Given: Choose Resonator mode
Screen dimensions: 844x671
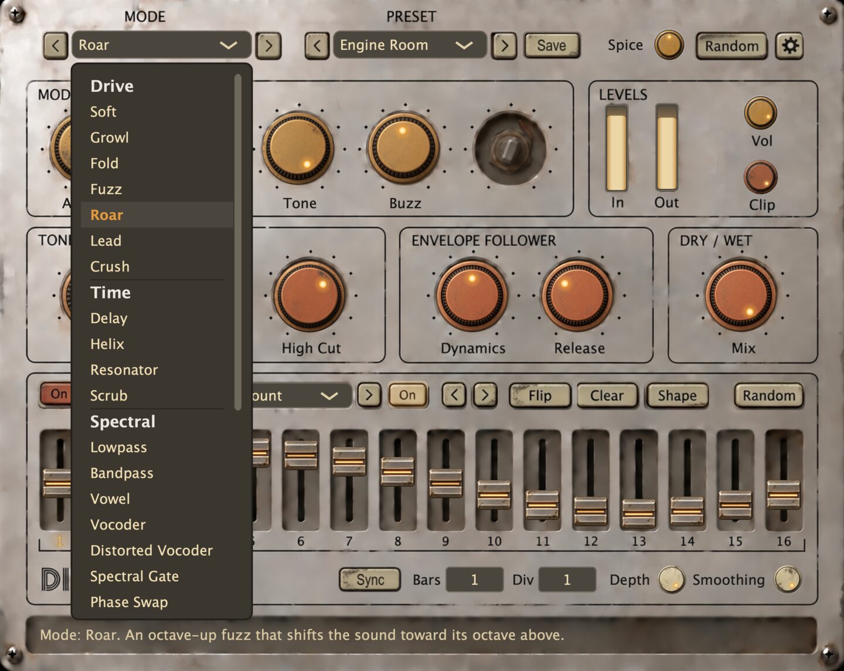Looking at the screenshot, I should point(157,370).
